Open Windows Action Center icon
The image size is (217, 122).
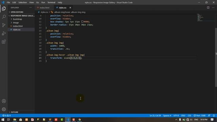click(x=212, y=120)
